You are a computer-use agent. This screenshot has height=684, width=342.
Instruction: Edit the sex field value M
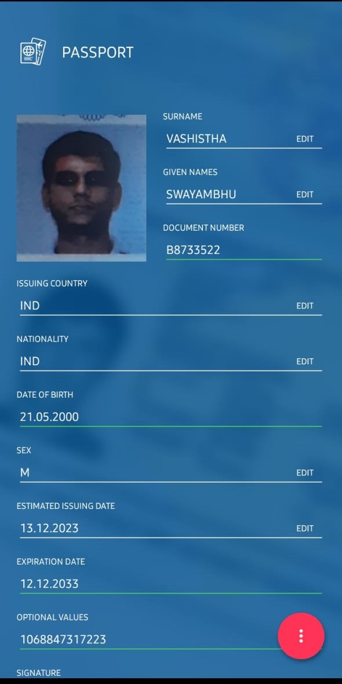(x=305, y=472)
